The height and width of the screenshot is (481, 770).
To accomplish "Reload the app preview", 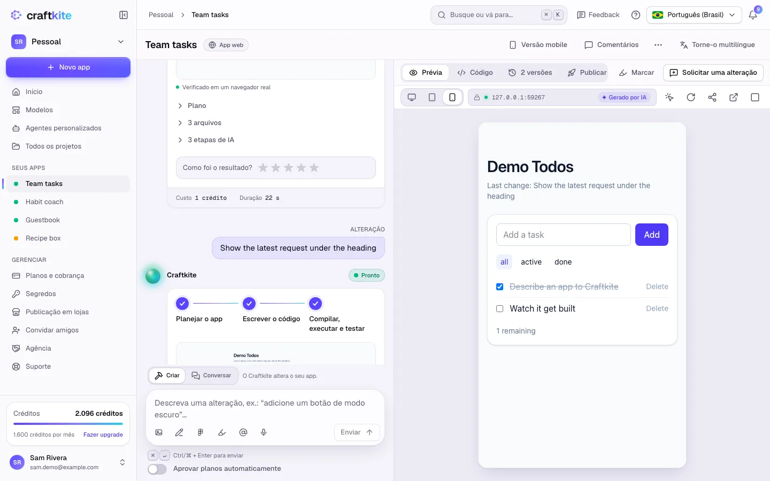I will click(x=691, y=97).
